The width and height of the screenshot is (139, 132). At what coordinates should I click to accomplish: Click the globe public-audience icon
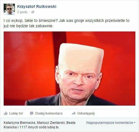(33, 12)
